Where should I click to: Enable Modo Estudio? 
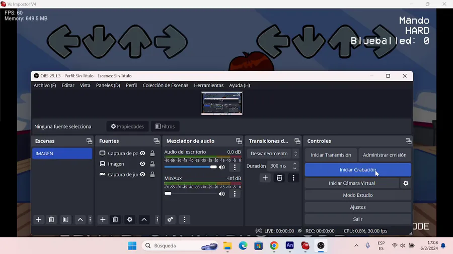[x=358, y=195]
